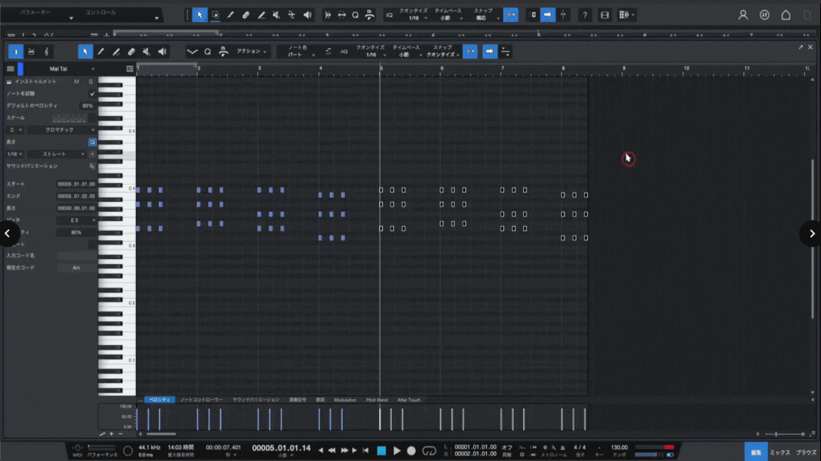Select the Paint tool in editor toolbar
The height and width of the screenshot is (461, 821).
tap(116, 52)
